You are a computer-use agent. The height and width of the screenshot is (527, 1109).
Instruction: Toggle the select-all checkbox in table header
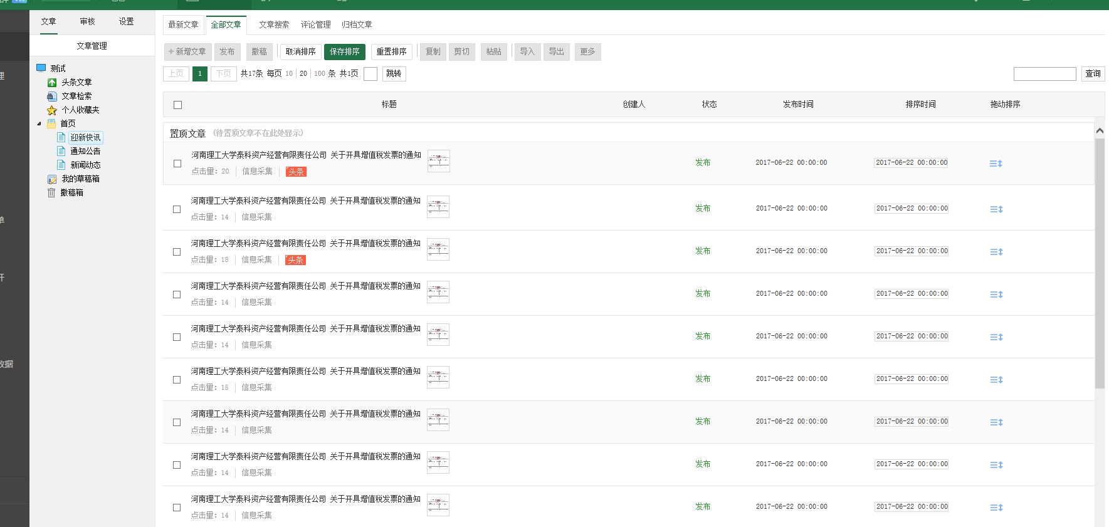(x=177, y=105)
